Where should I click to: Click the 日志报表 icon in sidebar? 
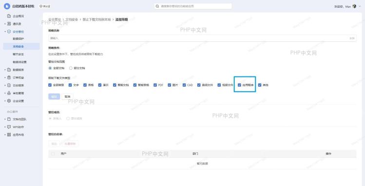9,85
